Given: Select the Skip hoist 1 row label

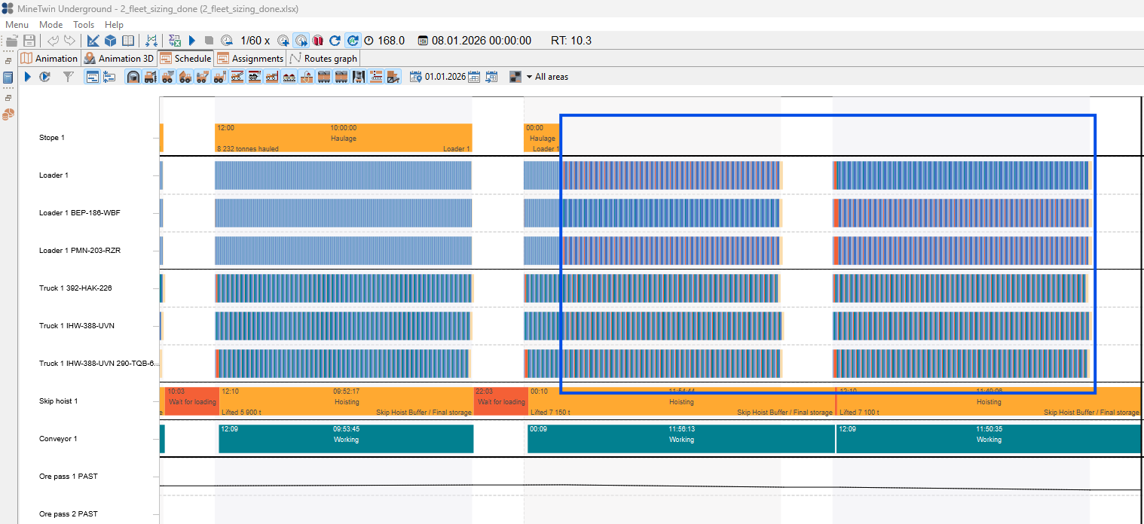Looking at the screenshot, I should pos(58,401).
